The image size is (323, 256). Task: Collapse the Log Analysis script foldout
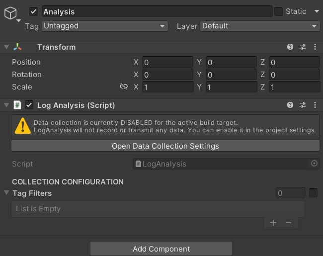click(x=6, y=105)
